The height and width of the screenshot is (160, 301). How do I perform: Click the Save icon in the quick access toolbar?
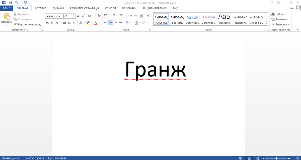tap(10, 3)
